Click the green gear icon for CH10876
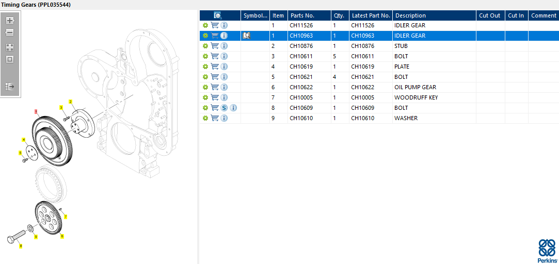 205,46
